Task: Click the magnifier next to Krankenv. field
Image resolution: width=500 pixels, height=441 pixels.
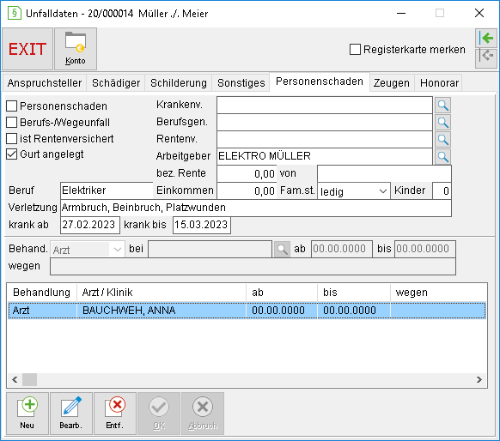Action: (x=443, y=105)
